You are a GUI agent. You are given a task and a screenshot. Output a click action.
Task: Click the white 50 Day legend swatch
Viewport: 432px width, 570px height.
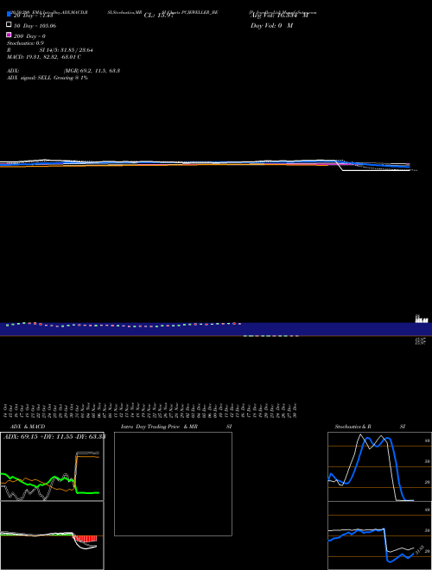[x=9, y=24]
